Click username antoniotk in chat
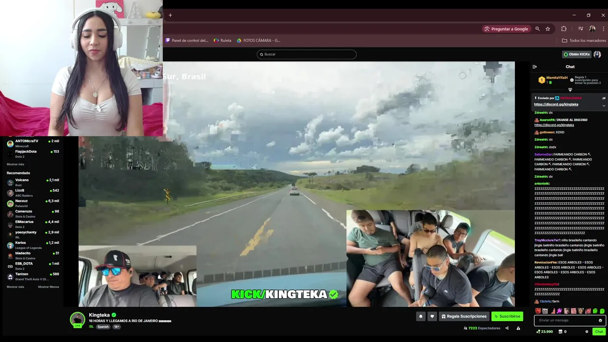The height and width of the screenshot is (342, 608). click(x=542, y=183)
